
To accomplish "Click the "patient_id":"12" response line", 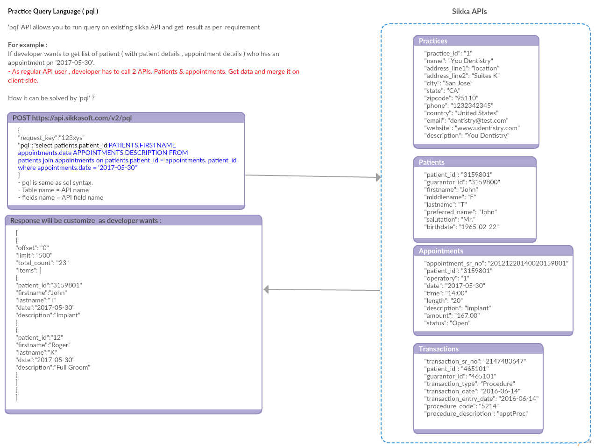I will click(39, 337).
